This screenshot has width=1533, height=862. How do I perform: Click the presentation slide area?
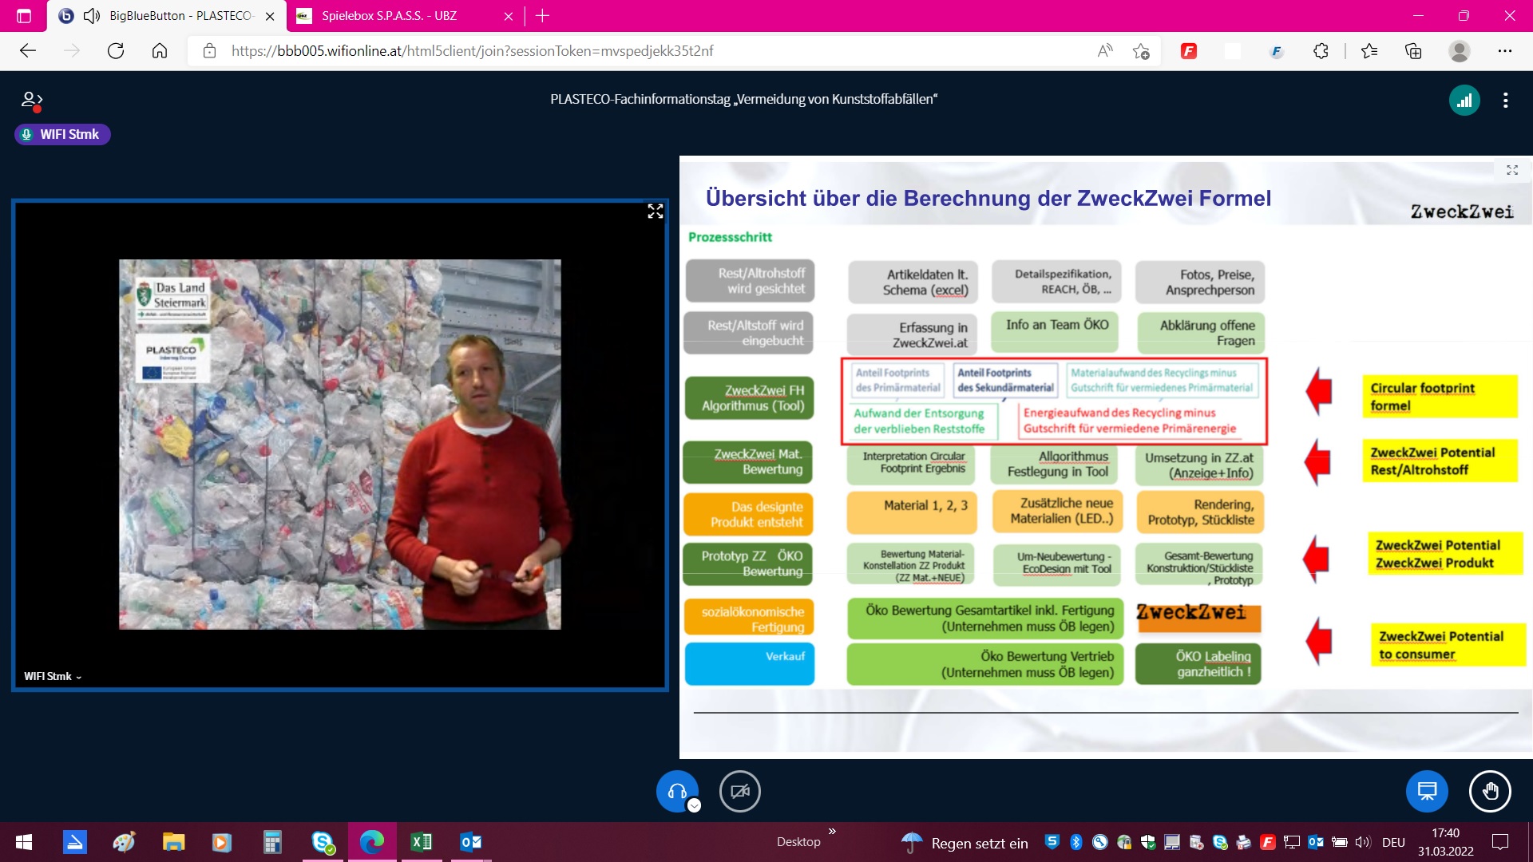[x=1106, y=457]
